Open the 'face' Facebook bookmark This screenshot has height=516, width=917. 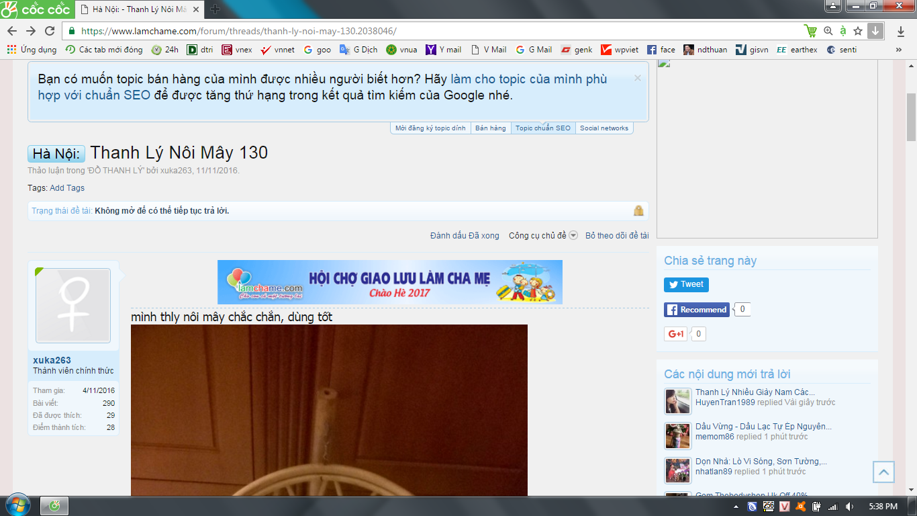[661, 50]
